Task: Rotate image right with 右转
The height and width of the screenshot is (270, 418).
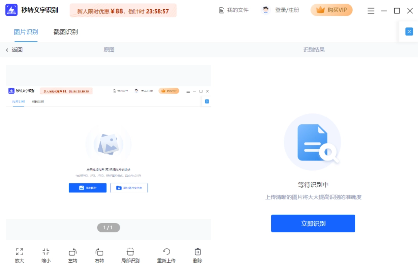Action: tap(99, 252)
